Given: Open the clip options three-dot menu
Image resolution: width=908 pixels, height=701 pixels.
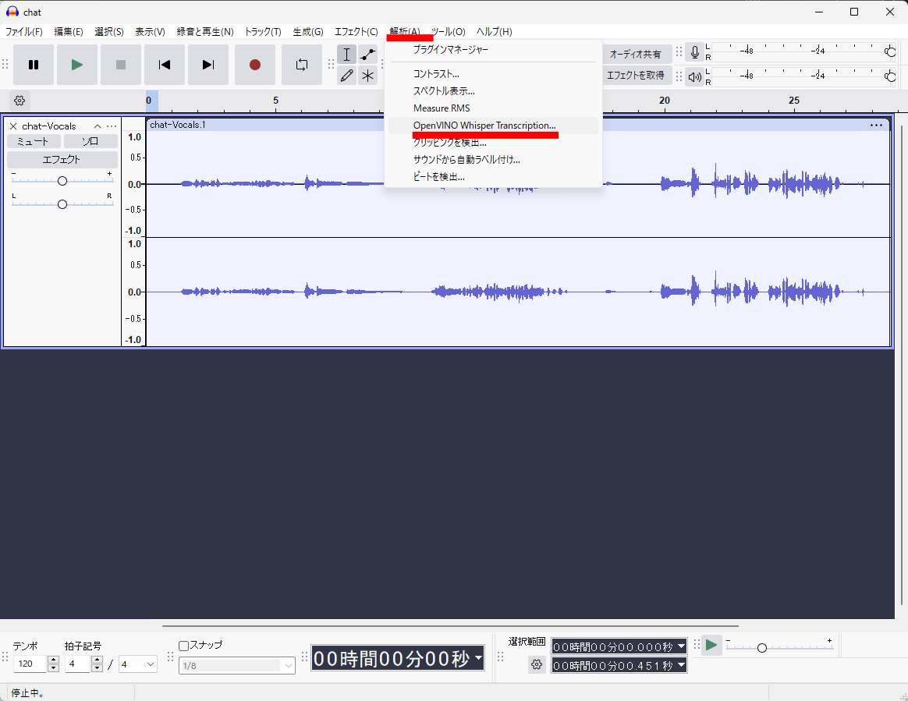Looking at the screenshot, I should tap(876, 125).
